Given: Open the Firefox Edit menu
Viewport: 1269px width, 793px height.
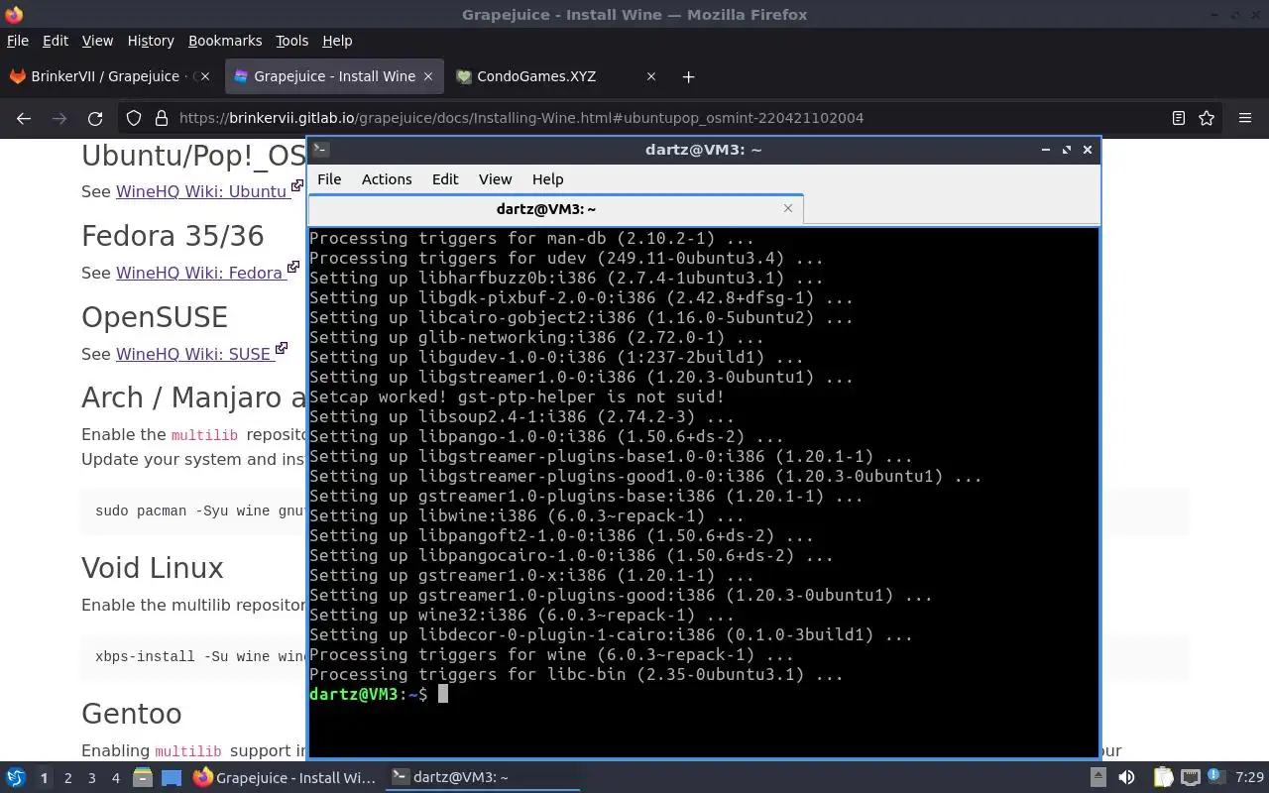Looking at the screenshot, I should tap(56, 41).
